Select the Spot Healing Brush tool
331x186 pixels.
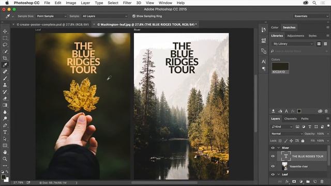point(5,71)
